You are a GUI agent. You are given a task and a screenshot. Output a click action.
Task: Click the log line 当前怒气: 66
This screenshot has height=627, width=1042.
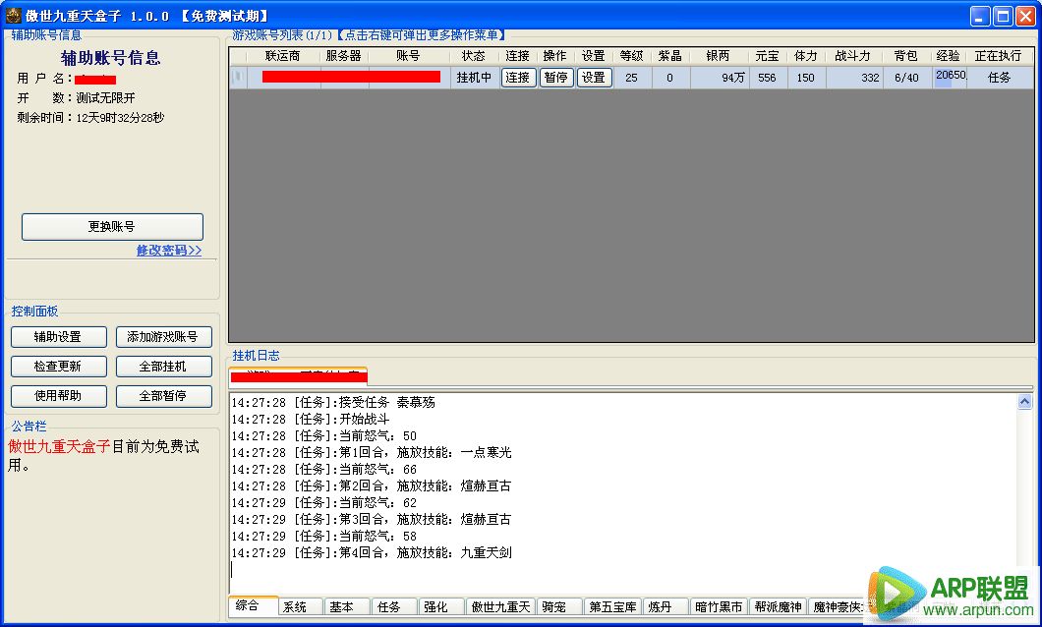tap(323, 470)
